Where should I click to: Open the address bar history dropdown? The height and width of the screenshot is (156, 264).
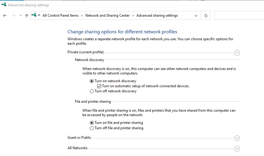196,16
